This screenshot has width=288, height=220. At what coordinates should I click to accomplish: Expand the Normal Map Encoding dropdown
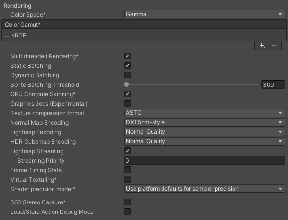point(204,123)
